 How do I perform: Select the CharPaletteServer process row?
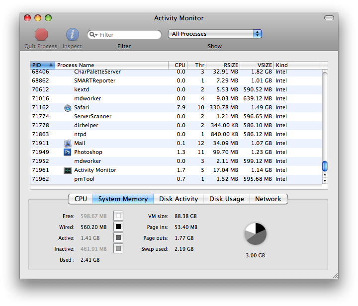176,72
